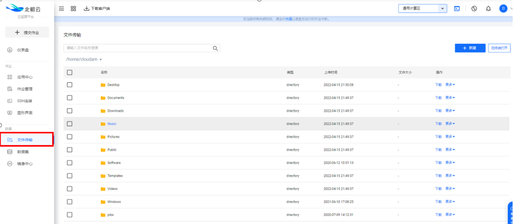The image size is (513, 224).
Task: Check the jobs row checkbox
Action: (x=69, y=215)
